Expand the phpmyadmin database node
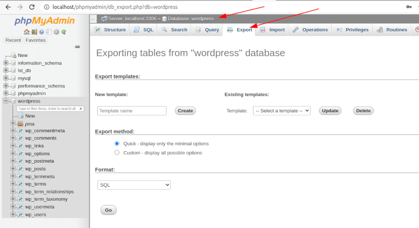Viewport: 419px width, 228px height. [6, 93]
